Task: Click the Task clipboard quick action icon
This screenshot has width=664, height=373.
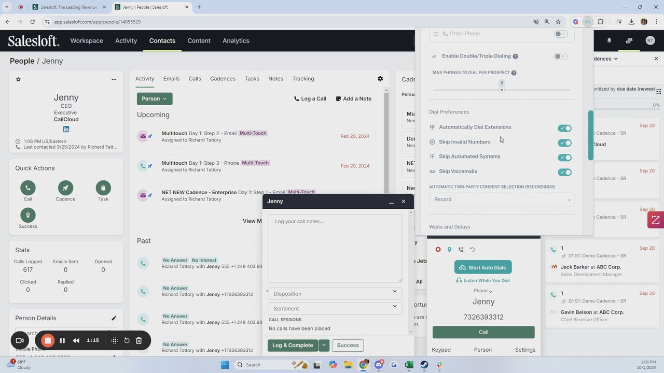Action: (103, 188)
